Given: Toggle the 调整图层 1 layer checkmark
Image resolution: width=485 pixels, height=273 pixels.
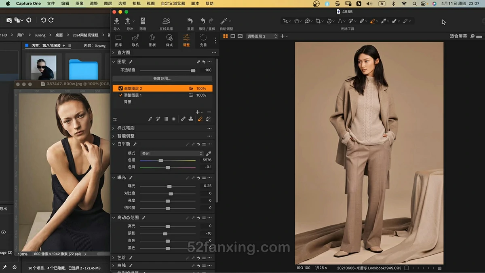Looking at the screenshot, I should pos(120,95).
